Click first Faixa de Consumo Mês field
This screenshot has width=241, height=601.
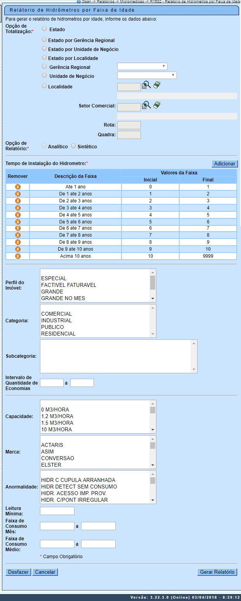57,526
